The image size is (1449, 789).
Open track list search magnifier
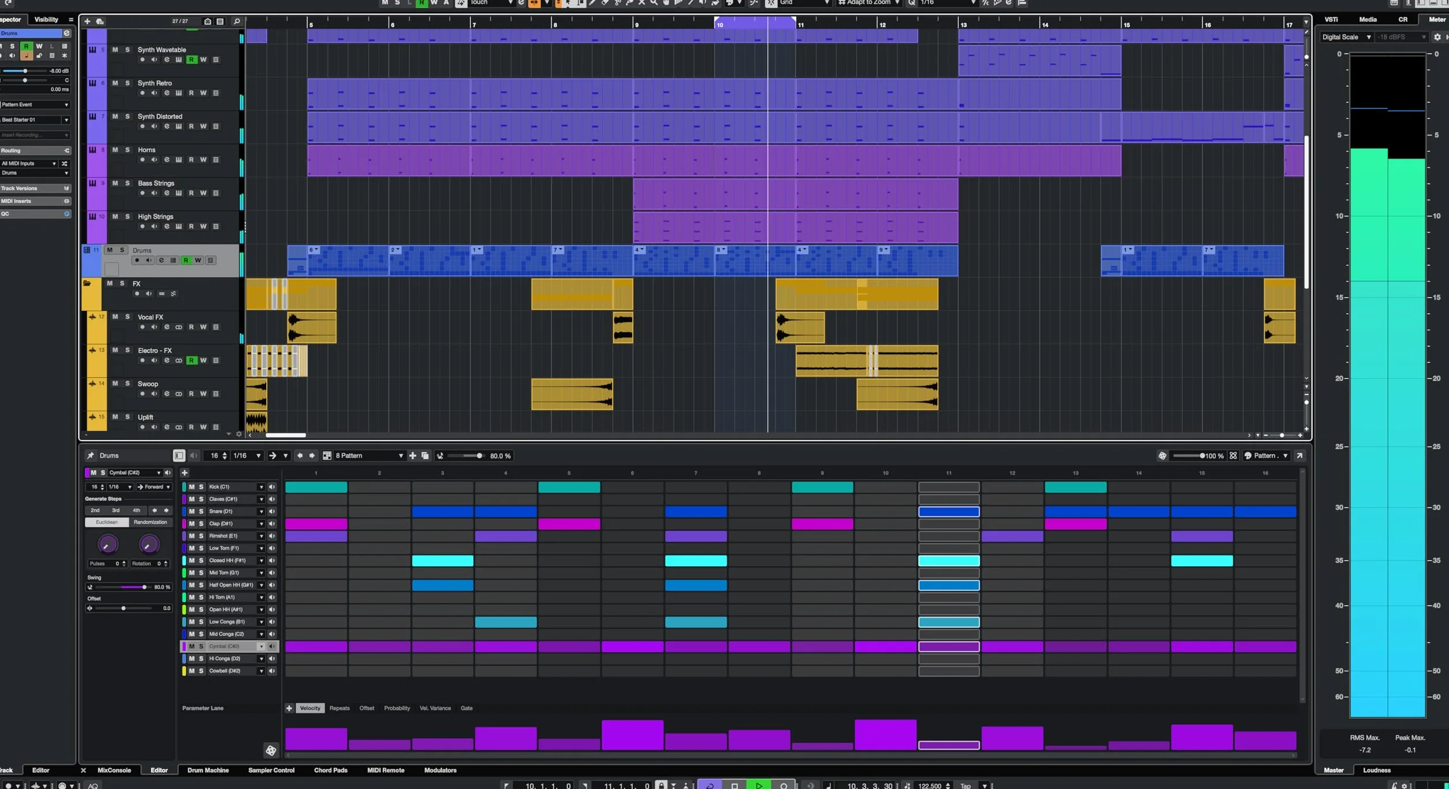pyautogui.click(x=236, y=21)
